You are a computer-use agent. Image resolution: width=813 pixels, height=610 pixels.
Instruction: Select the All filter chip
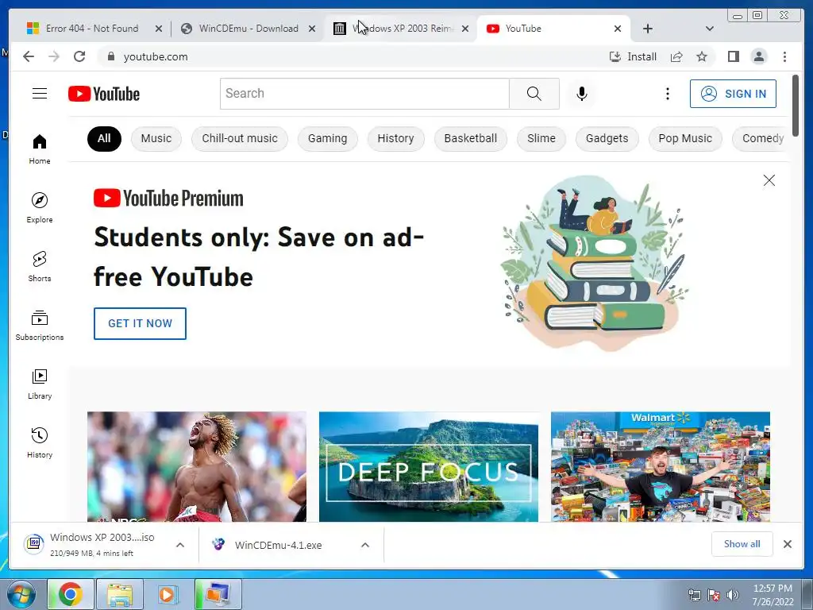pos(104,138)
